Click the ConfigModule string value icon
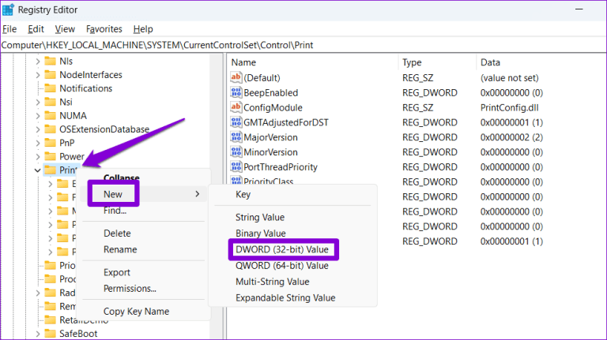The image size is (607, 340). pyautogui.click(x=236, y=107)
